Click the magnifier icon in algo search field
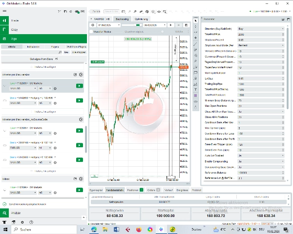Viewport: 293px width, 234px height. (x=60, y=52)
